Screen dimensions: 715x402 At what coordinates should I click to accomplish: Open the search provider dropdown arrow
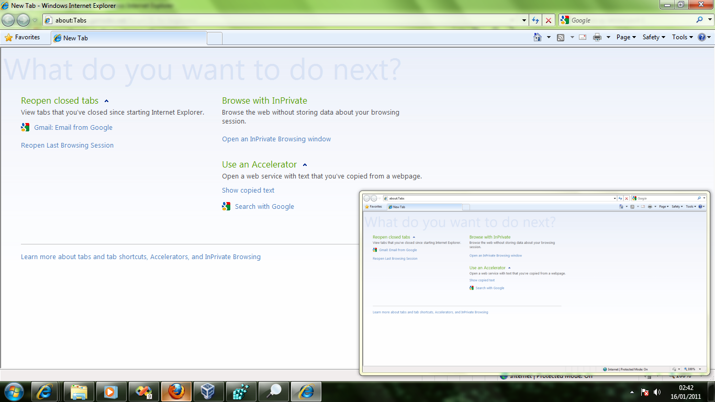[709, 20]
